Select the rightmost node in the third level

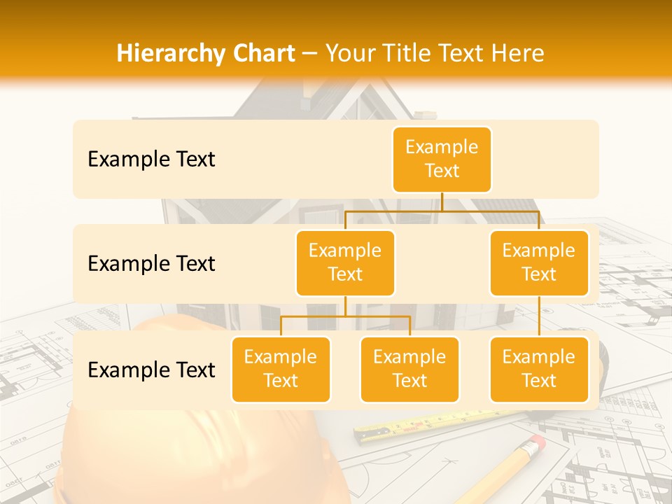(x=539, y=370)
